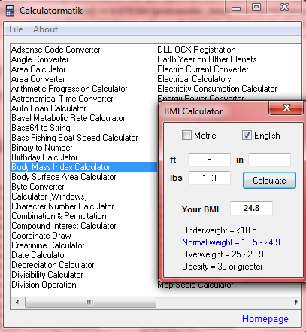Select Compound Interest Calculator from list
This screenshot has width=306, height=332.
pos(64,226)
